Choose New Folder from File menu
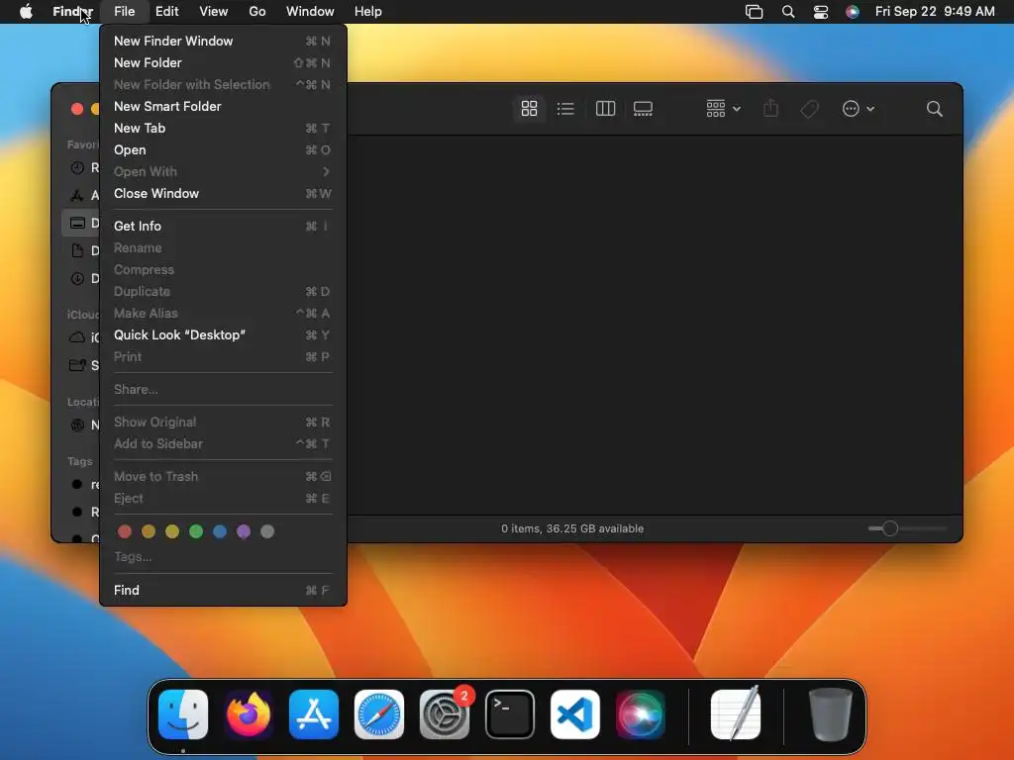This screenshot has width=1014, height=760. pos(223,62)
